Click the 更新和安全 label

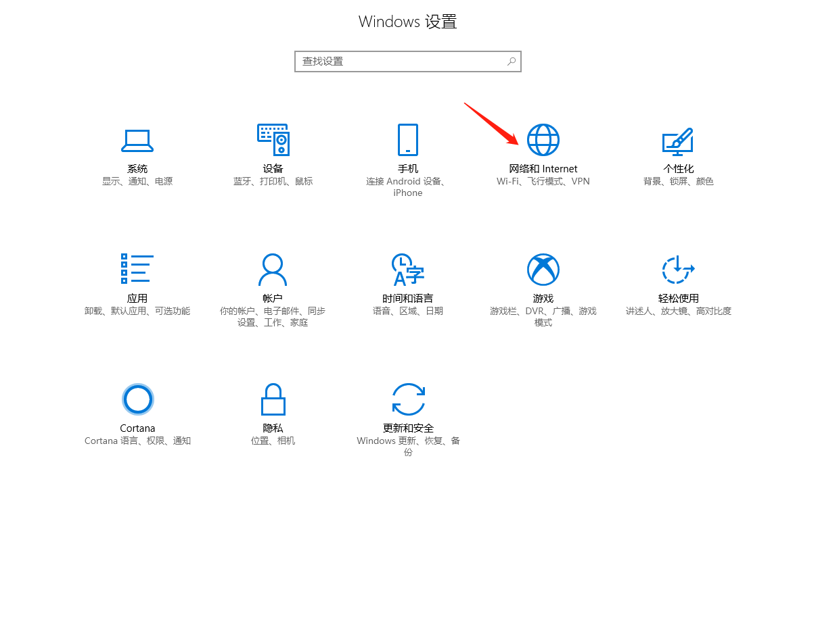pos(409,428)
